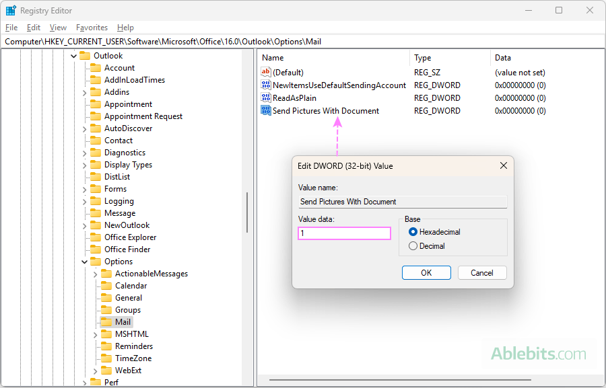Click the Addins folder icon
This screenshot has width=606, height=388.
(x=96, y=92)
